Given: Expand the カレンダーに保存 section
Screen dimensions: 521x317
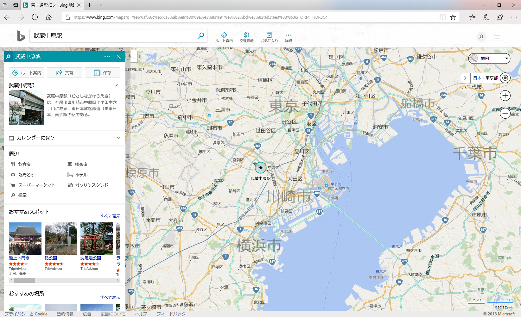Looking at the screenshot, I should click(x=118, y=138).
